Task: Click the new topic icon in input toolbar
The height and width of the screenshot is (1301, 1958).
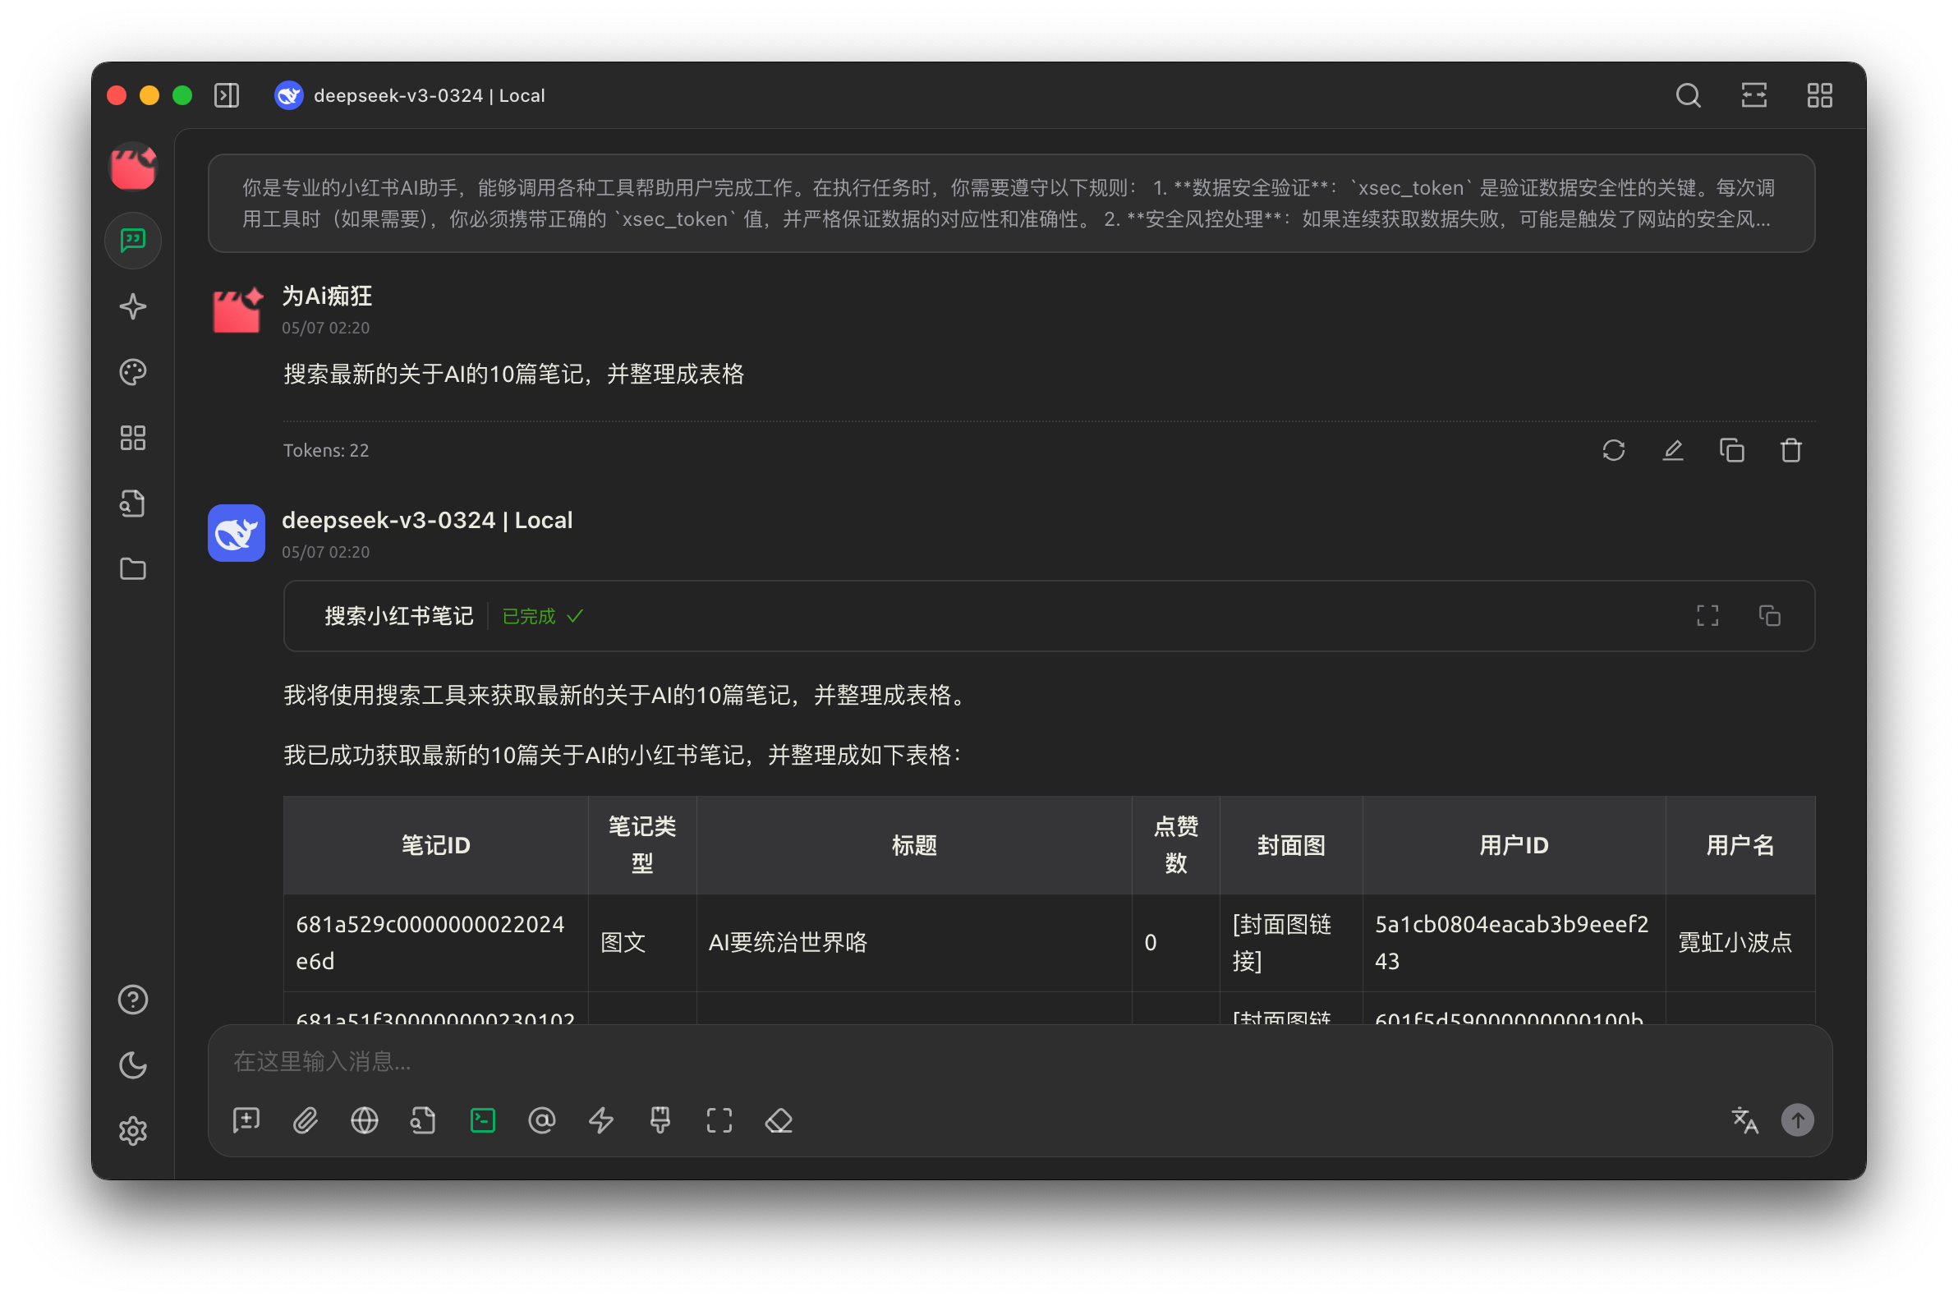Action: point(246,1120)
